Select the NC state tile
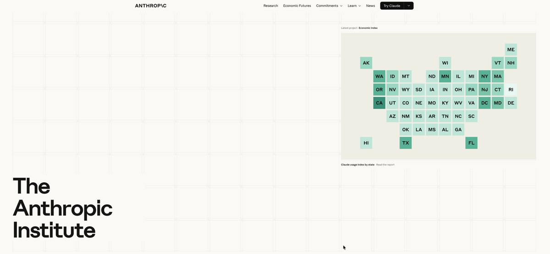The width and height of the screenshot is (550, 254). pos(458,116)
